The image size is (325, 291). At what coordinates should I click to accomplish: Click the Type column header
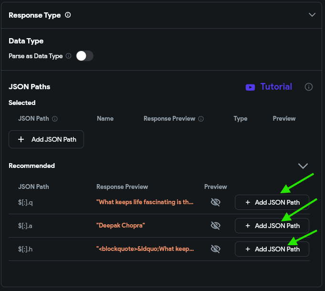(x=241, y=119)
